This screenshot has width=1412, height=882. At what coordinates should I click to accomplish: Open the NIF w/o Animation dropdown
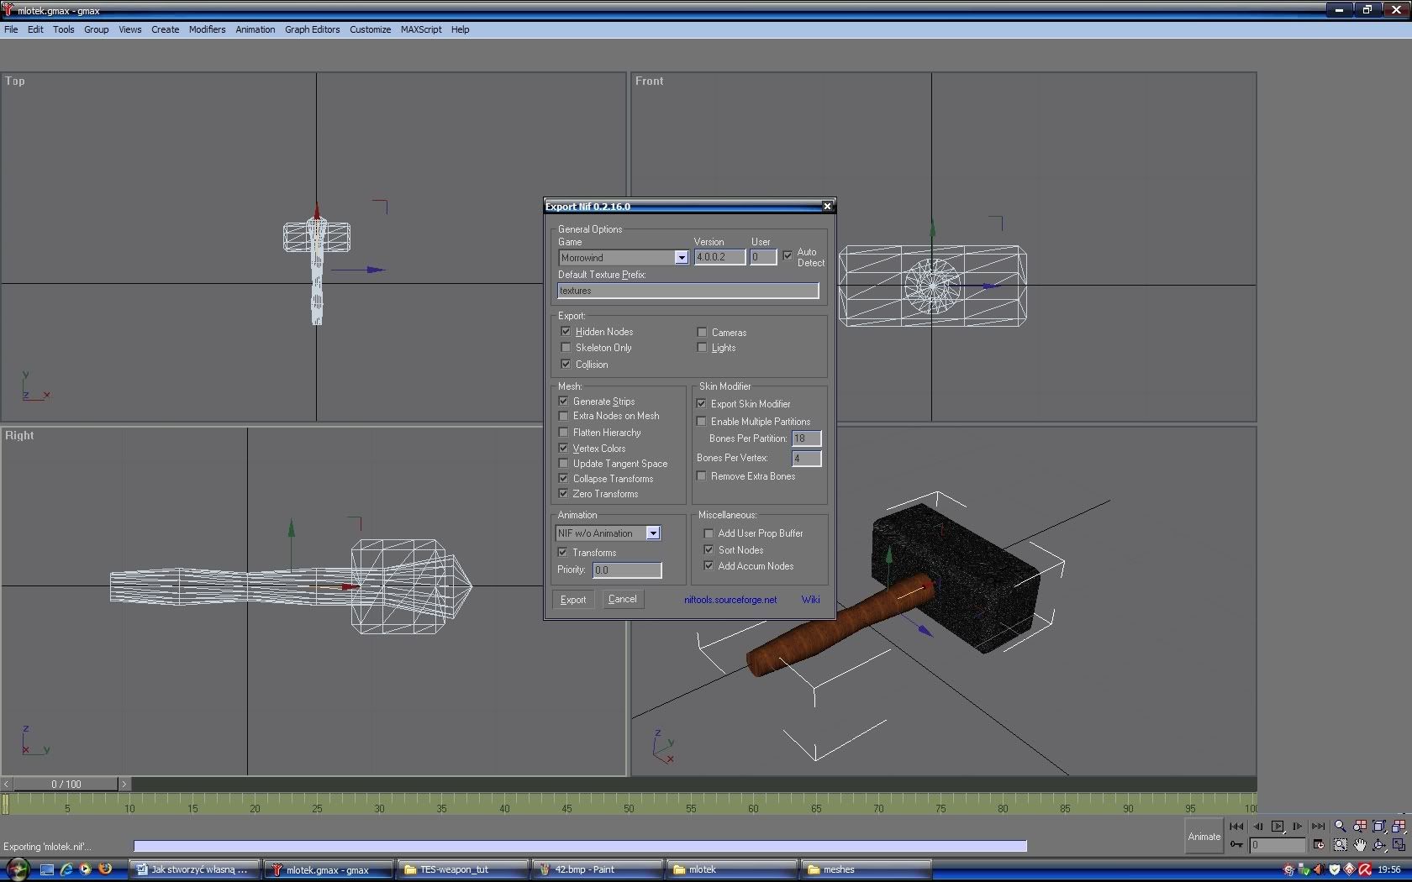[609, 533]
